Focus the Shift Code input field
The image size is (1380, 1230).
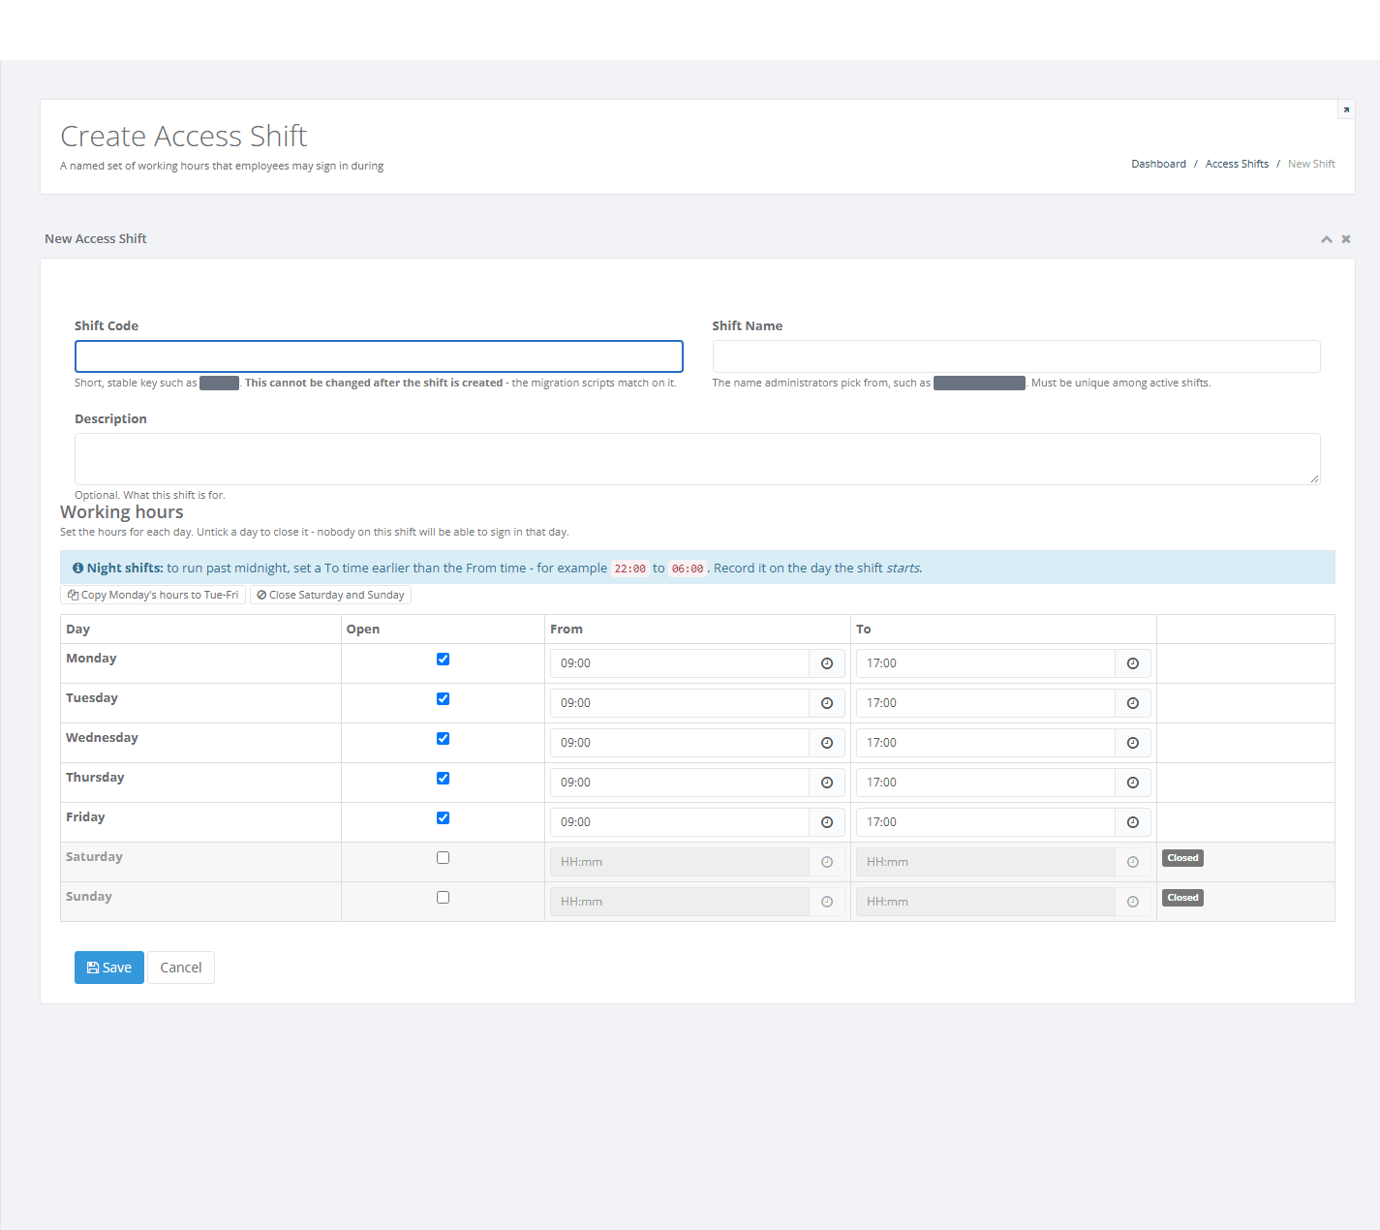379,356
